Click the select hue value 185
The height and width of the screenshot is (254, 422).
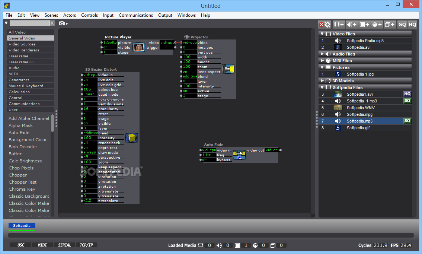coord(90,89)
